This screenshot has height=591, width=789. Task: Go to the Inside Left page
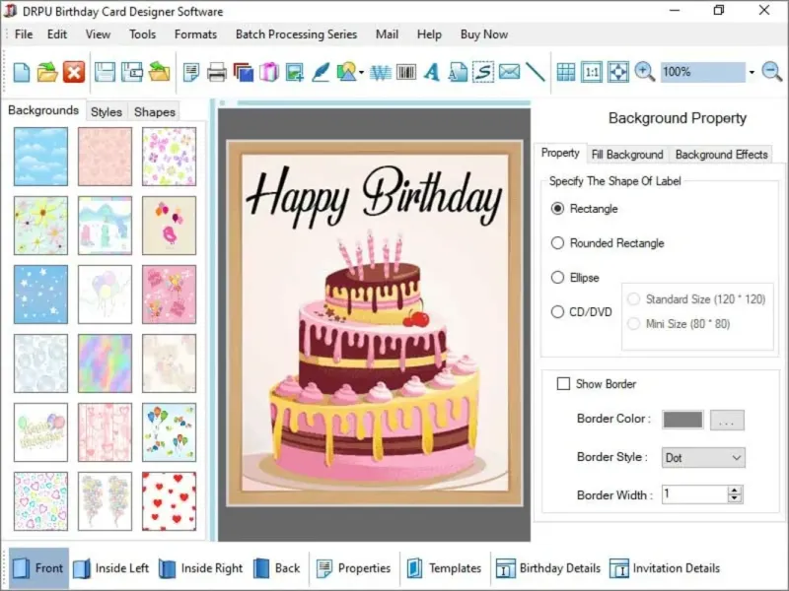[x=111, y=568]
